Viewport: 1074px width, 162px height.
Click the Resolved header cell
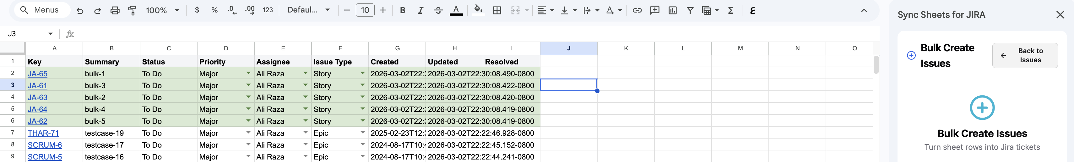511,62
